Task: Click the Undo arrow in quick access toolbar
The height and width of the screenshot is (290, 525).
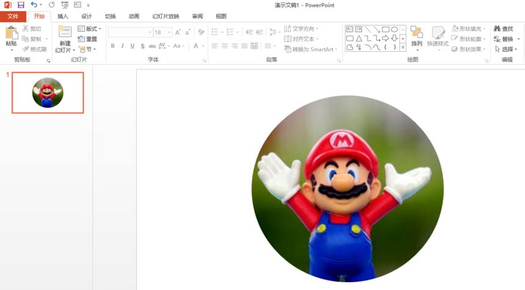Action: [34, 5]
